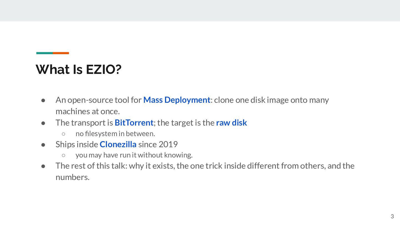Click the teal segment of the accent bar

click(x=44, y=53)
